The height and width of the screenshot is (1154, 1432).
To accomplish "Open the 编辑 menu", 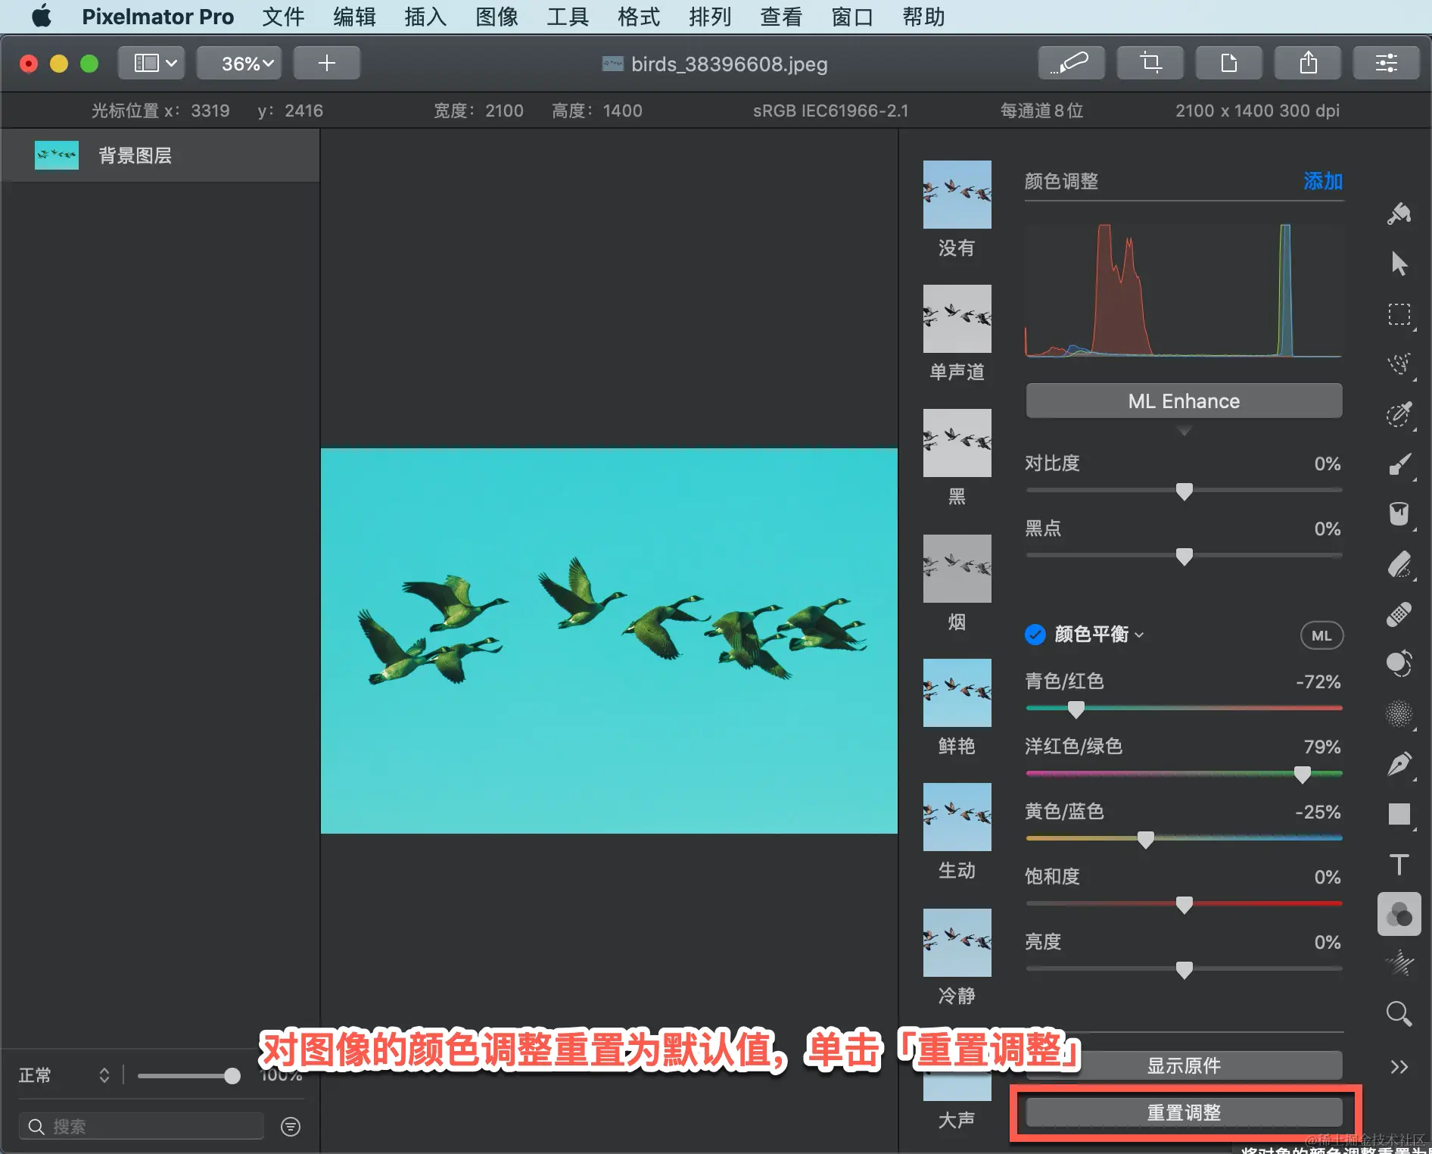I will coord(354,16).
